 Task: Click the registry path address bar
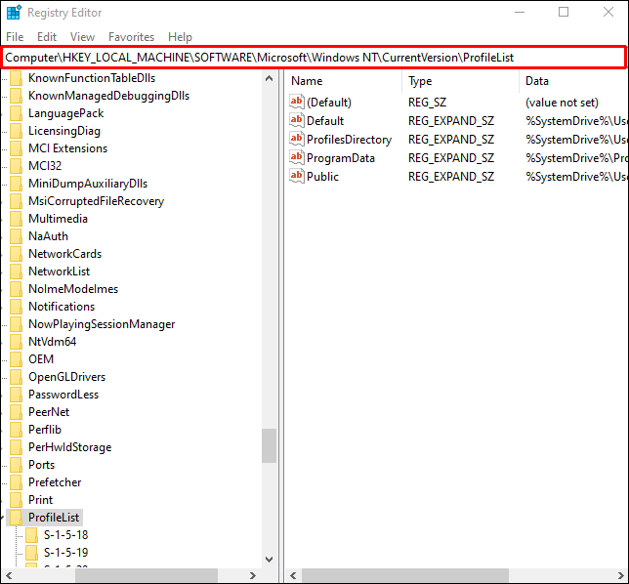pos(314,58)
